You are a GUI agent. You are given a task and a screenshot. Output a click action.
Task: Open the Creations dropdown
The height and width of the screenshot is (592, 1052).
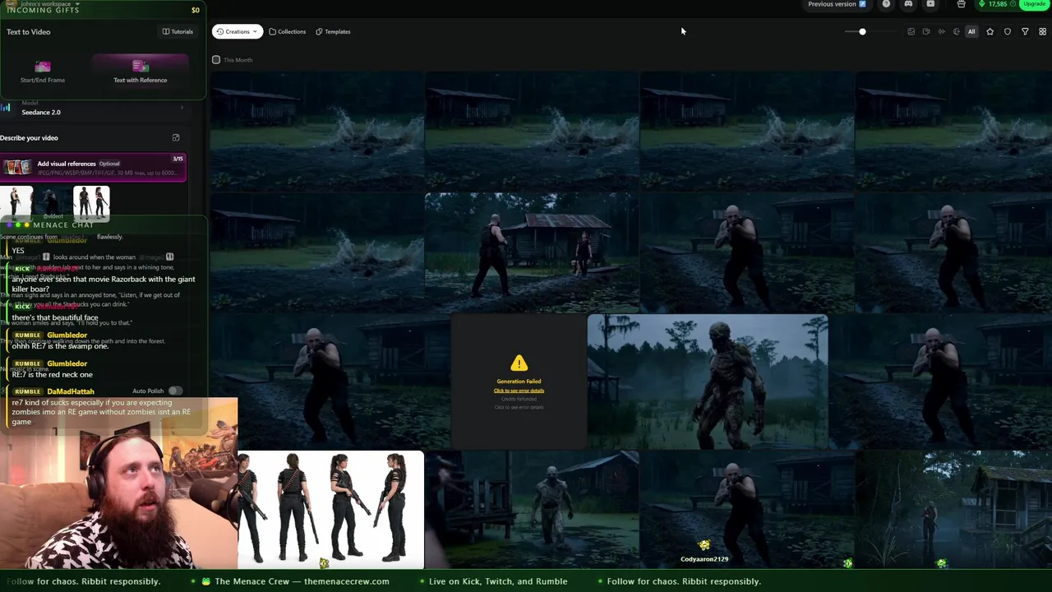[x=238, y=31]
